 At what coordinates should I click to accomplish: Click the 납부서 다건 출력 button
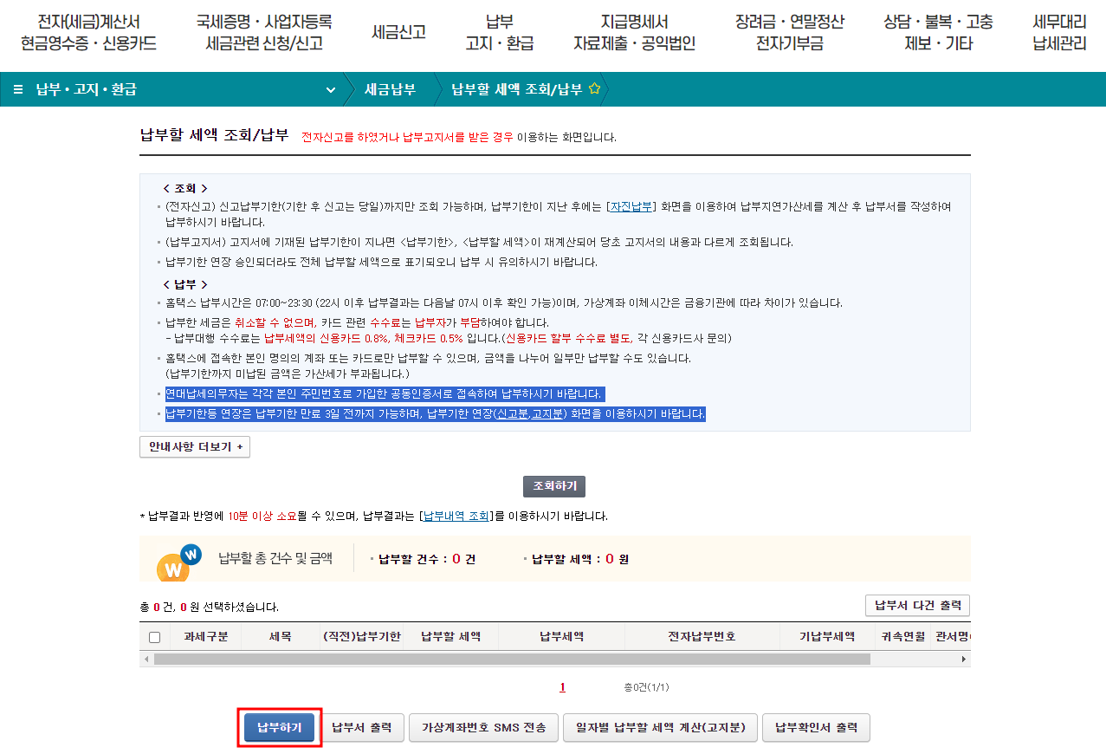coord(917,605)
